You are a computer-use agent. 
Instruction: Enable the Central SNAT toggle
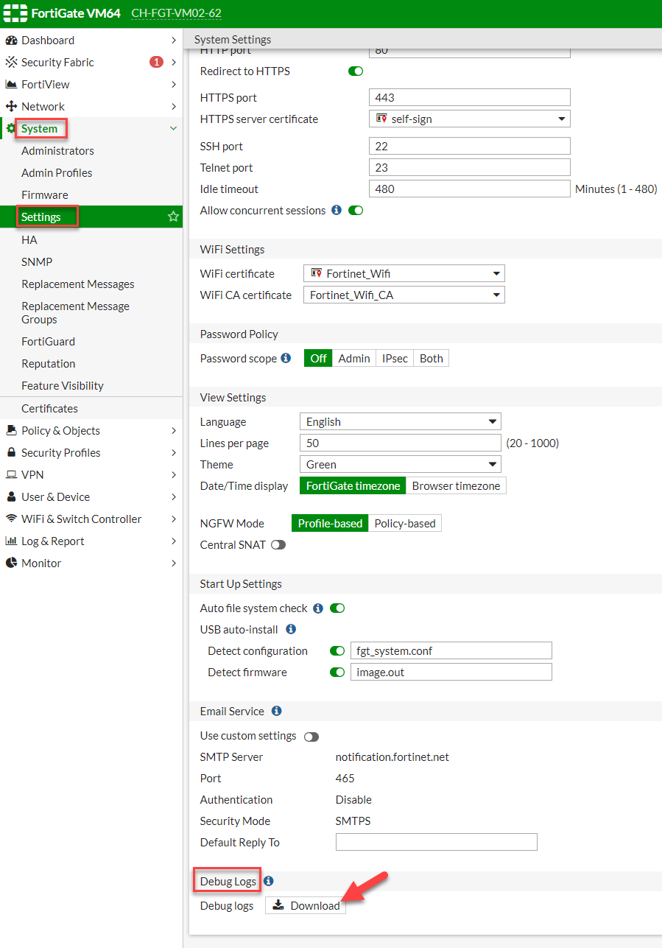(278, 545)
